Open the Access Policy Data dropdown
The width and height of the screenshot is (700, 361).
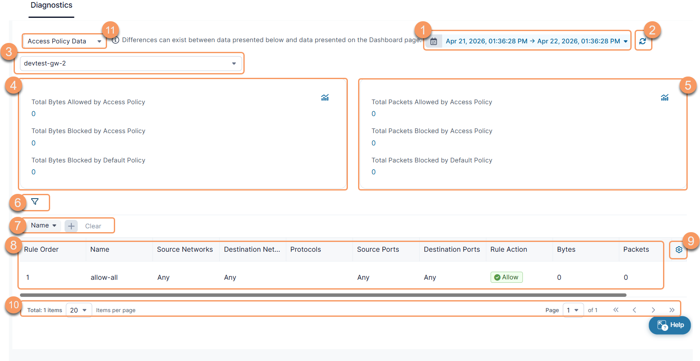tap(64, 41)
